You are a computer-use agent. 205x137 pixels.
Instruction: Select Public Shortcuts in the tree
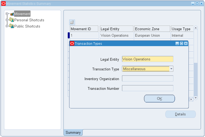27,26
